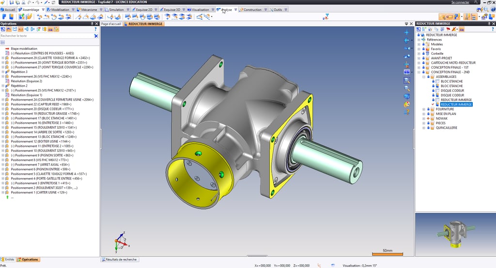Click the 3D box view icon in viewport toolbar
The height and width of the screenshot is (268, 496).
[407, 96]
